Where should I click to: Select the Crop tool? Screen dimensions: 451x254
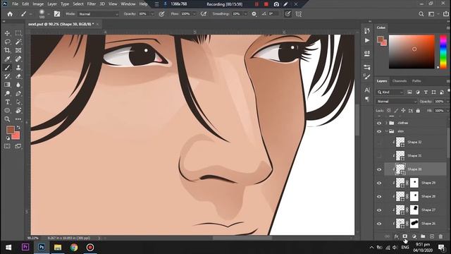pyautogui.click(x=7, y=50)
